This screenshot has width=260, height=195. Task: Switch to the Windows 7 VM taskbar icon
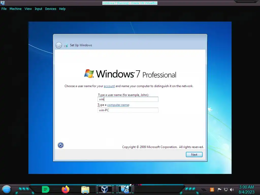125,189
